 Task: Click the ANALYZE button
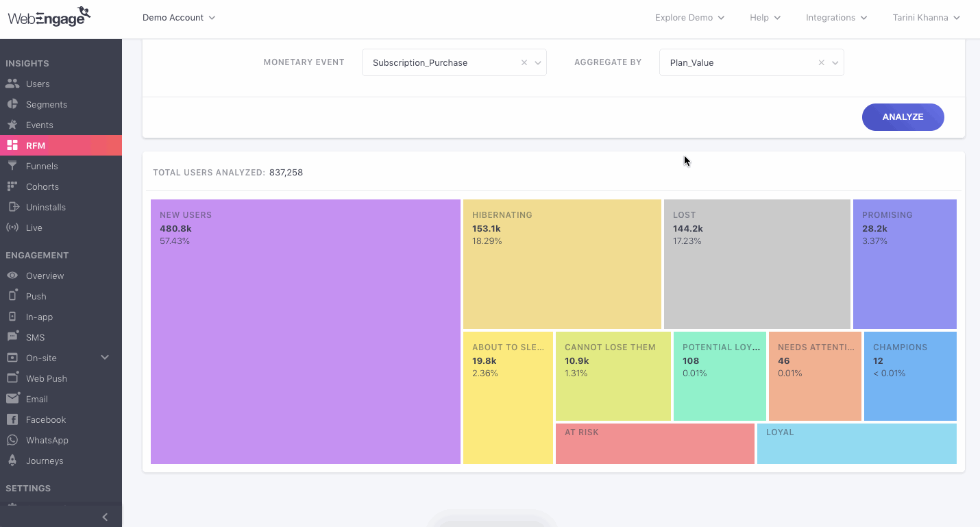coord(903,117)
